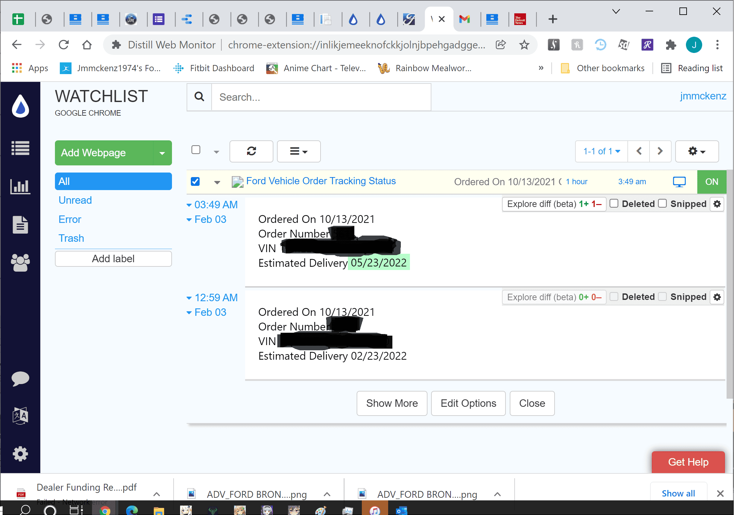
Task: Switch to the Gmail browser tab
Action: pos(465,19)
